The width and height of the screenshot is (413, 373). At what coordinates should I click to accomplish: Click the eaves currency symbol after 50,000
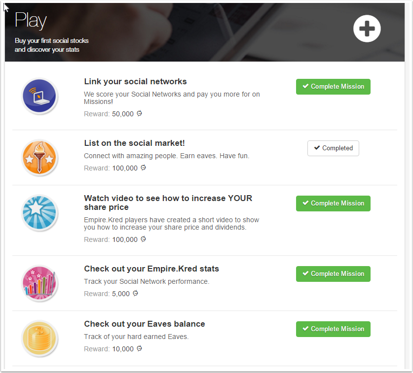pyautogui.click(x=140, y=114)
